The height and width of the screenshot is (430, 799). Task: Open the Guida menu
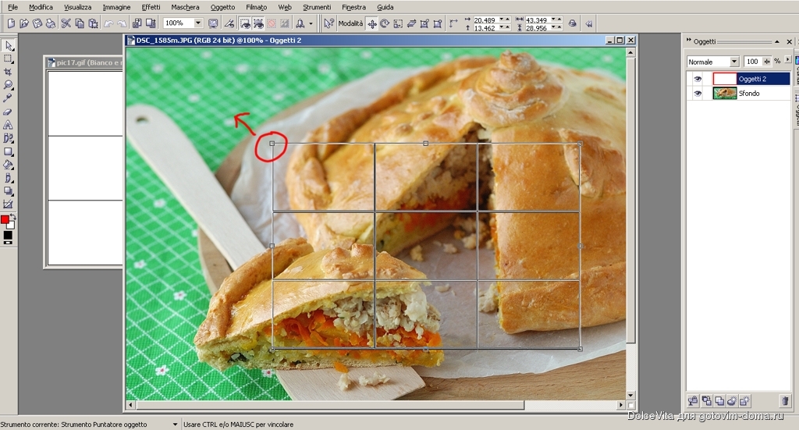[x=385, y=7]
